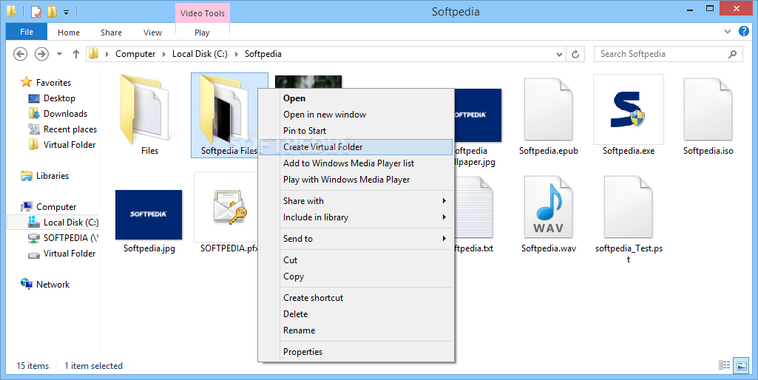Choose Rename in the context menu
Image resolution: width=758 pixels, height=380 pixels.
(x=356, y=330)
